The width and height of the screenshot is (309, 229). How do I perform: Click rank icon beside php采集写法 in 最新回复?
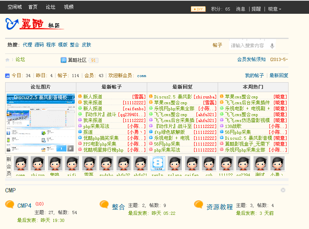coord(151,150)
